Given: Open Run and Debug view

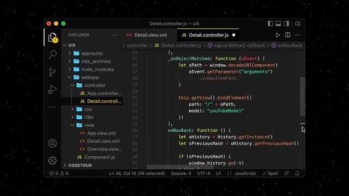Looking at the screenshot, I should pos(52,89).
